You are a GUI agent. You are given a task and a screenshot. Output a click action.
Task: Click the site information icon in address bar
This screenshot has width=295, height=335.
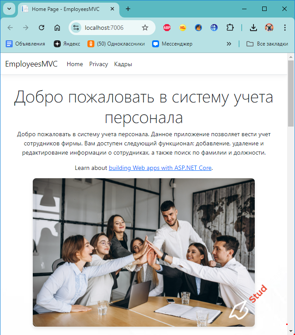click(76, 28)
